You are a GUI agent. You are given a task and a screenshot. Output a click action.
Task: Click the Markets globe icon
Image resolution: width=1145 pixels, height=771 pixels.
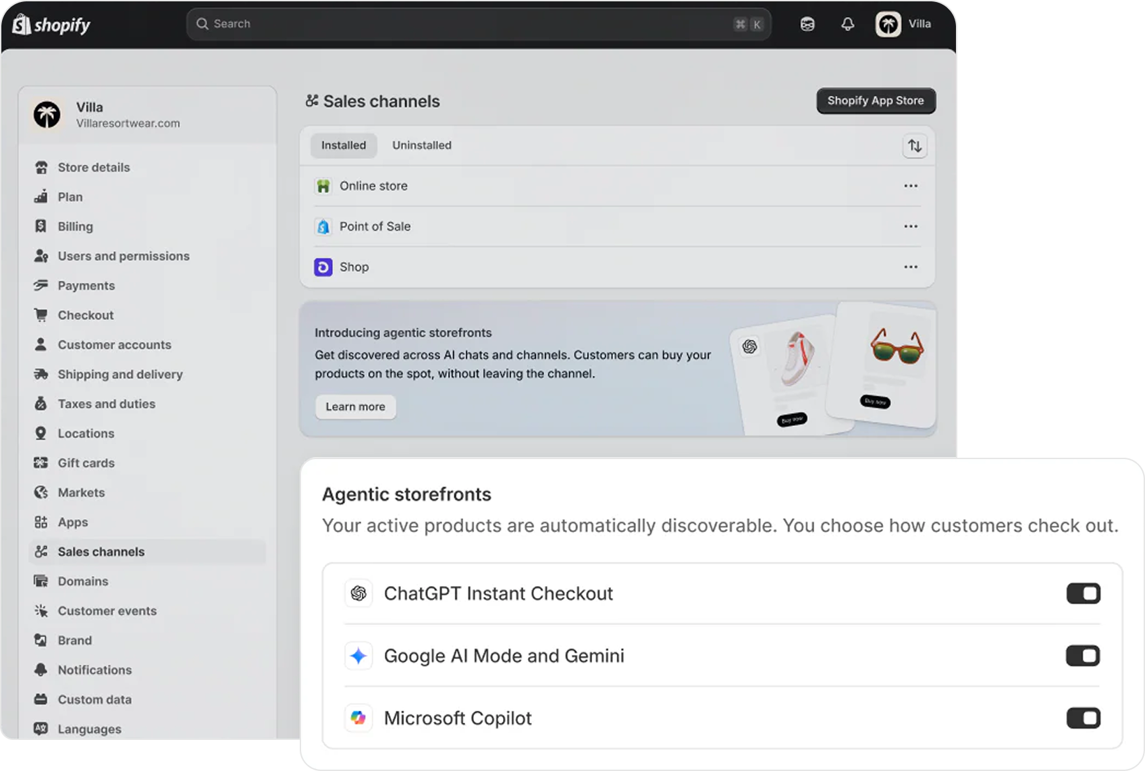41,492
